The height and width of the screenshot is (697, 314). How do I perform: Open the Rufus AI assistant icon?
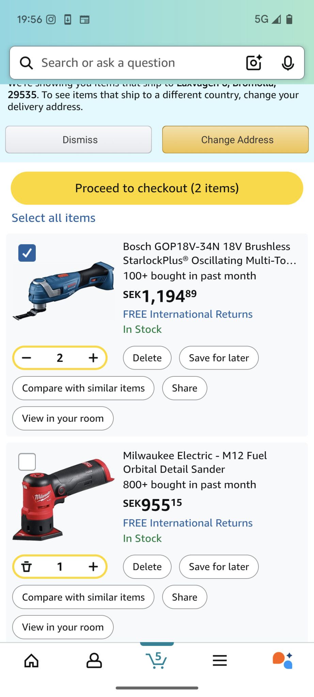(282, 661)
